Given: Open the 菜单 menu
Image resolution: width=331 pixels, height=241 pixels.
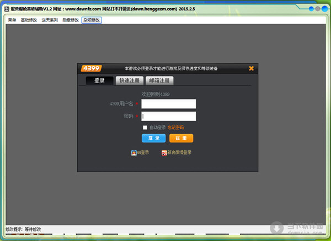Looking at the screenshot, I should point(12,20).
